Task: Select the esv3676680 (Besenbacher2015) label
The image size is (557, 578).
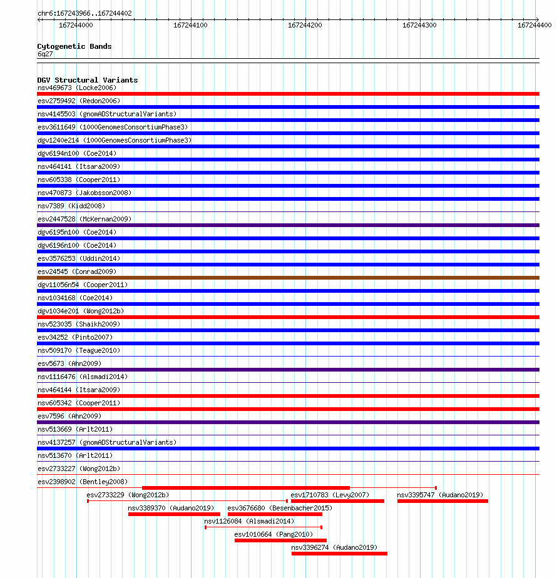Action: pos(280,509)
